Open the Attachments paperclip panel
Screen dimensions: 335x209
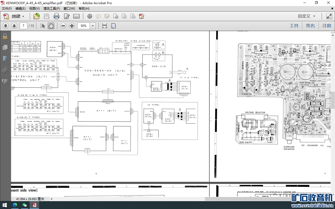click(x=5, y=70)
